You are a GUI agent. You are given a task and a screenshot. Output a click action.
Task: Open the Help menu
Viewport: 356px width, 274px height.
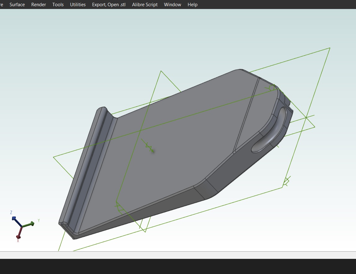(x=192, y=5)
